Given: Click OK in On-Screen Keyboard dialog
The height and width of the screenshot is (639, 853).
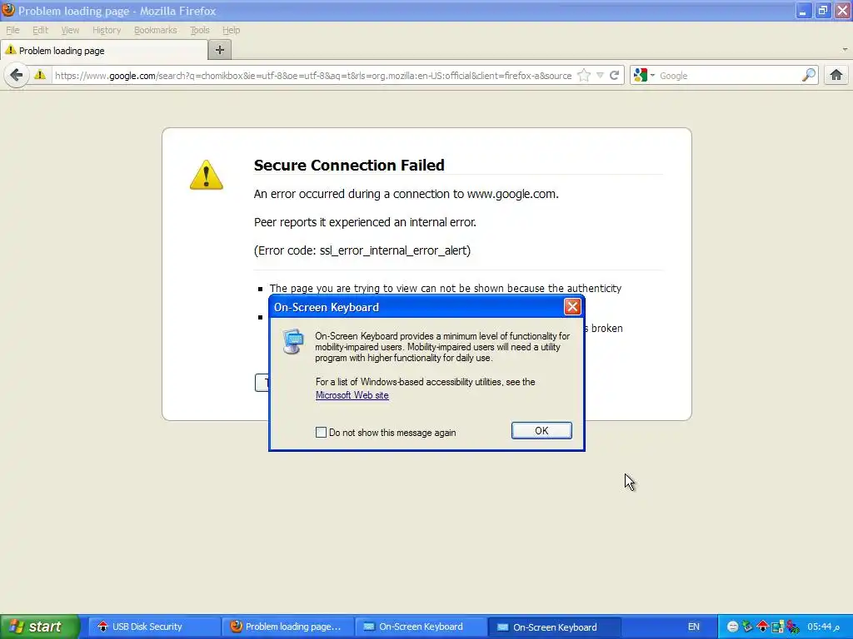Looking at the screenshot, I should point(541,430).
